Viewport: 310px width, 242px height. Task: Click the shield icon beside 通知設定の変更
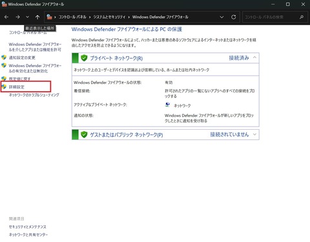click(4, 57)
